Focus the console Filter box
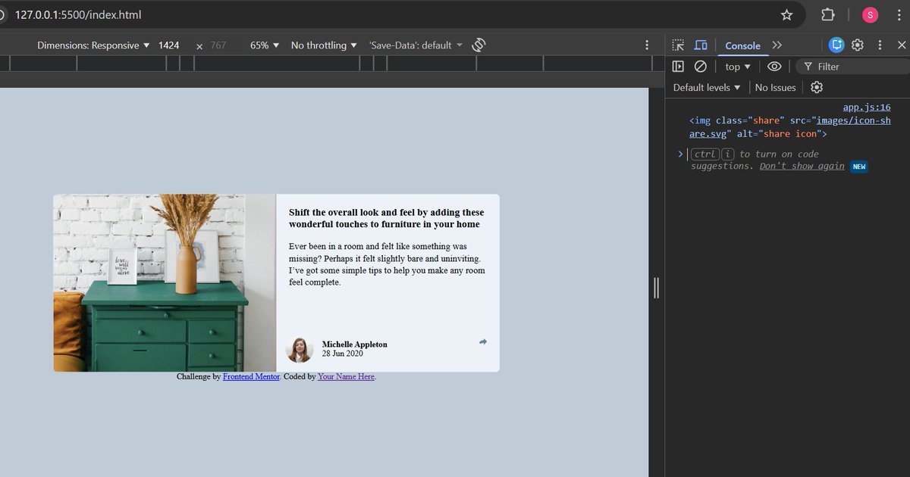 pyautogui.click(x=852, y=67)
